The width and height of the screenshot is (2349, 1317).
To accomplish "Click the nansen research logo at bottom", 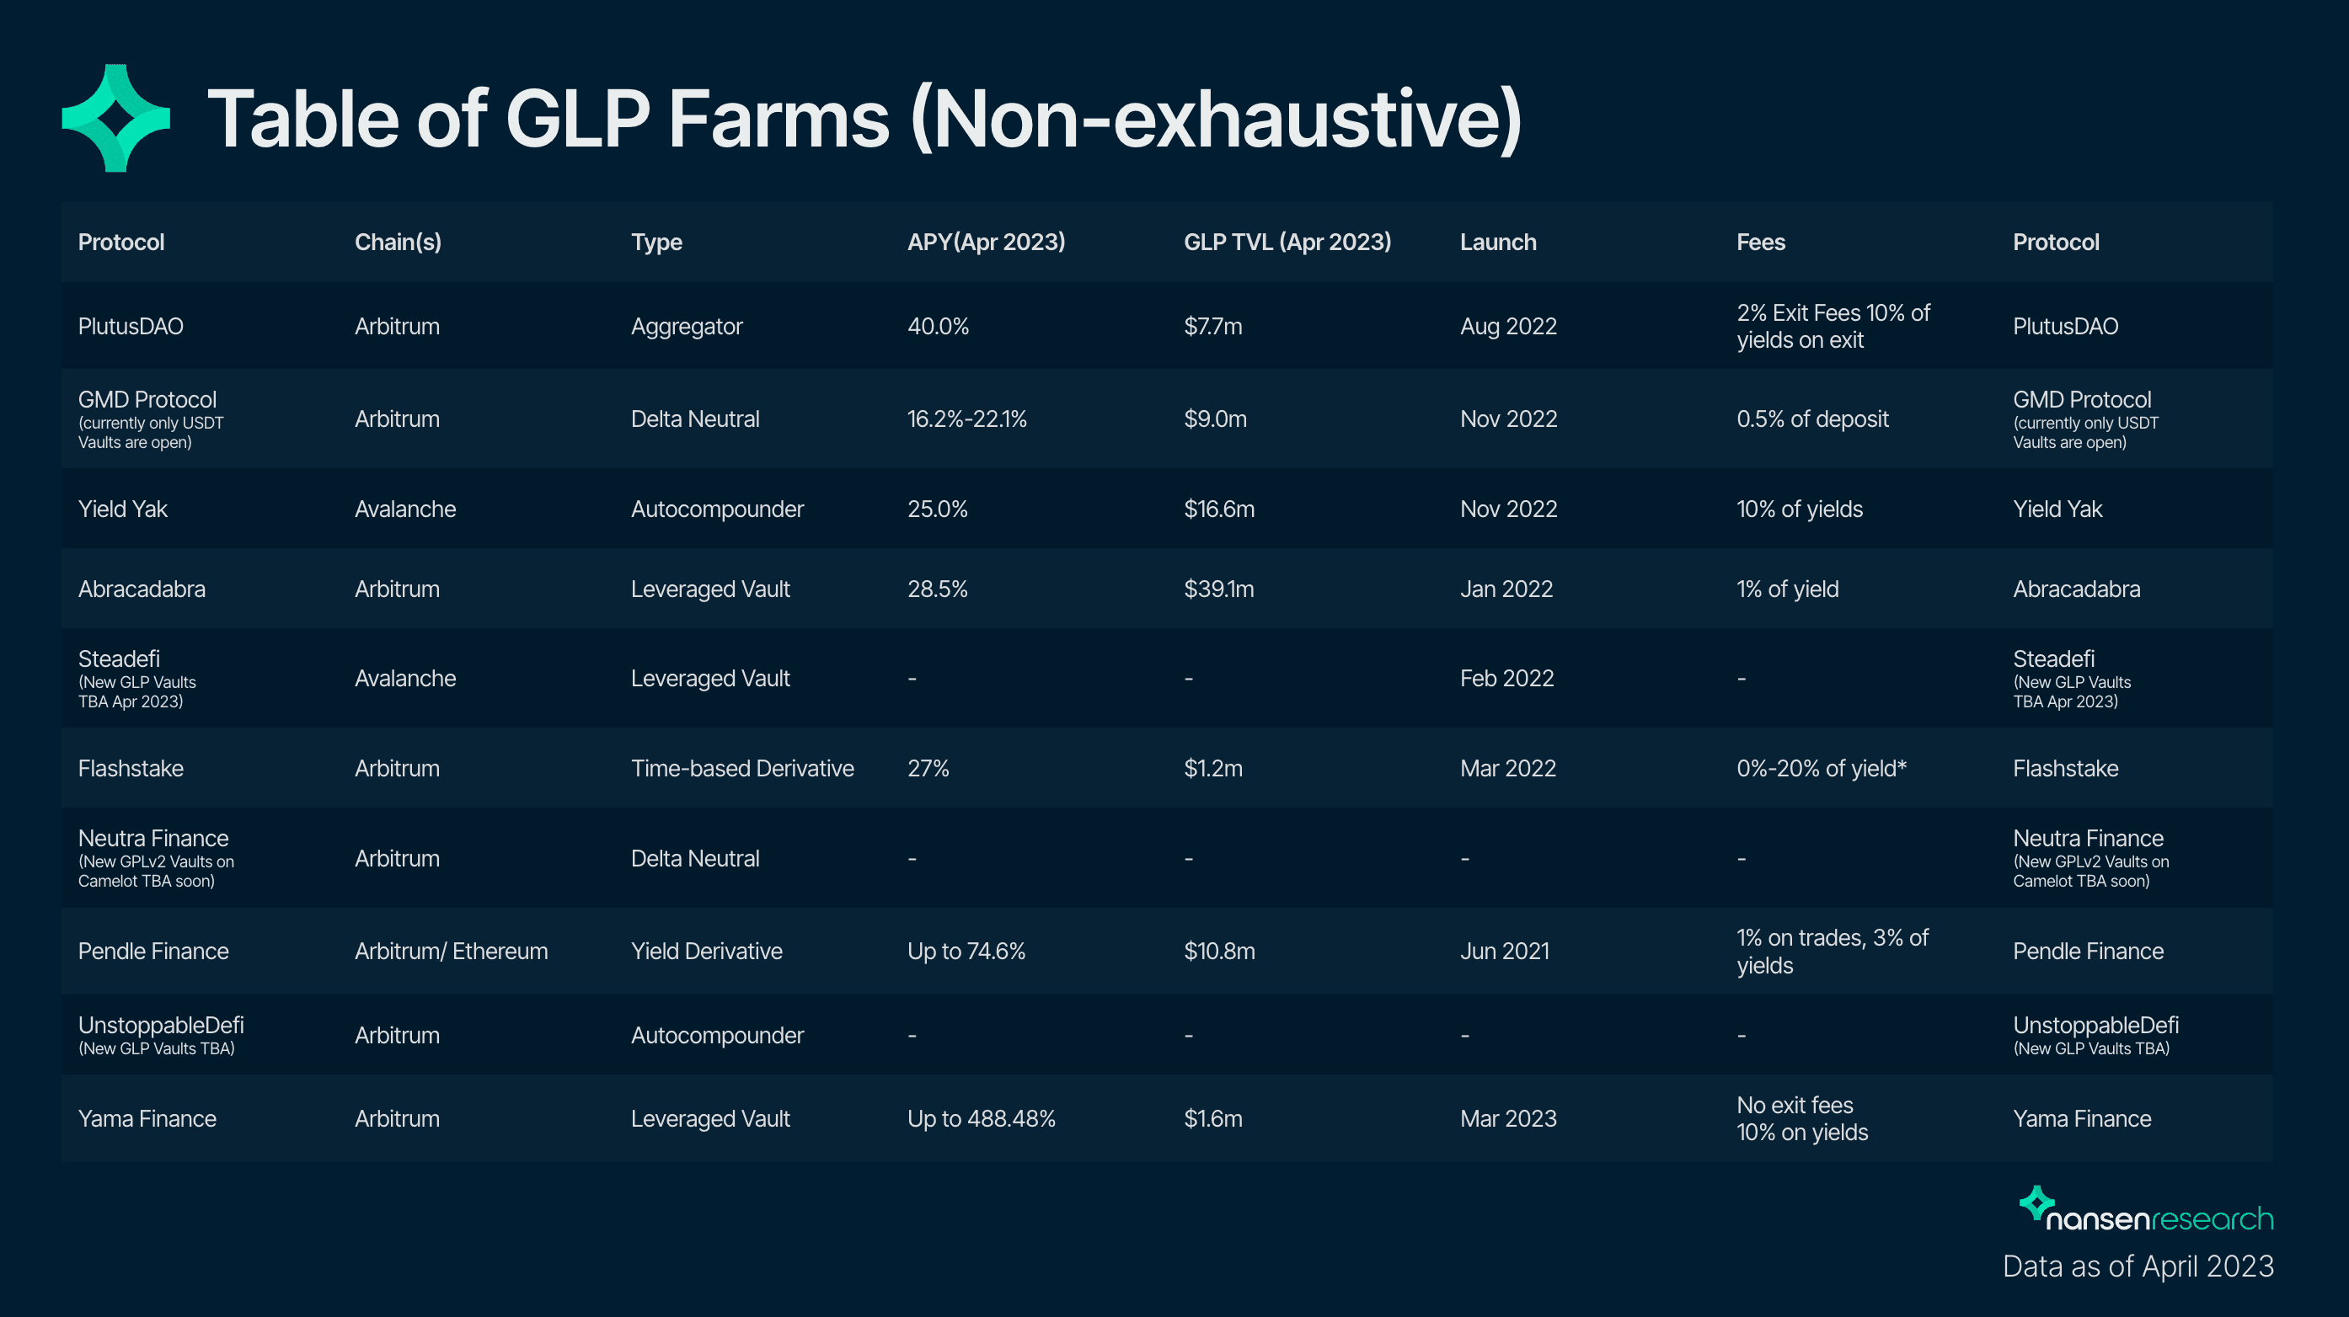I will (x=2146, y=1210).
